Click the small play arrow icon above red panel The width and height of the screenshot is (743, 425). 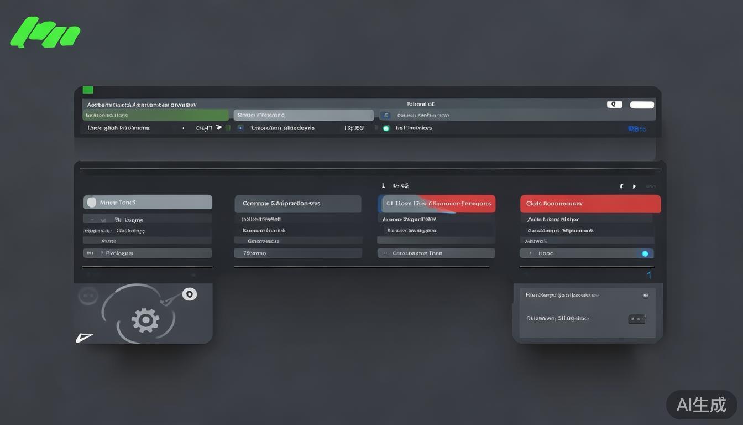634,186
